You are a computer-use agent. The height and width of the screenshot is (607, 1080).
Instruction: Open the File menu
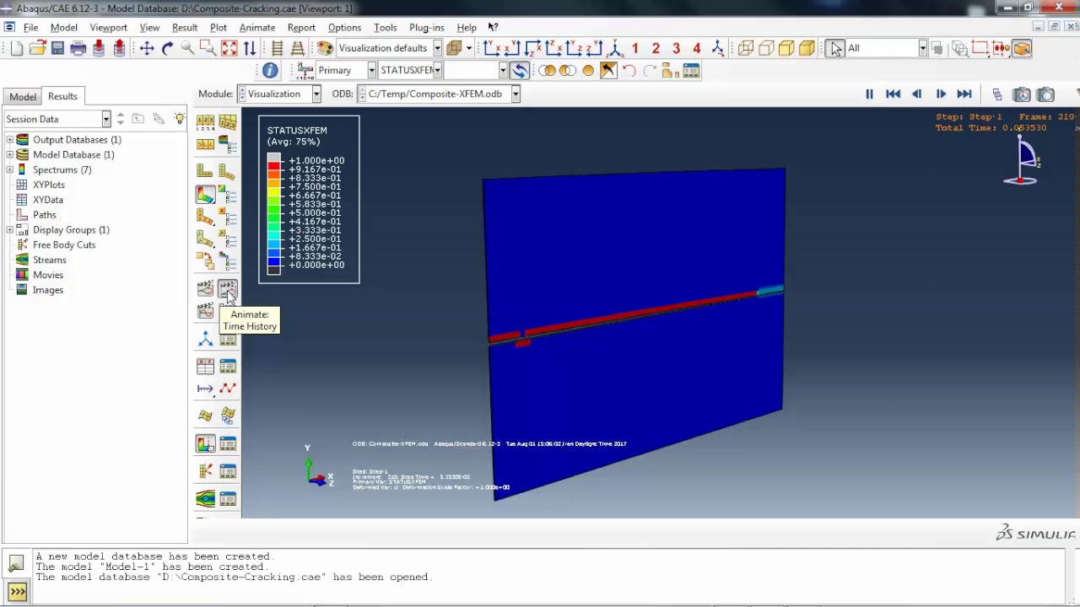click(30, 27)
